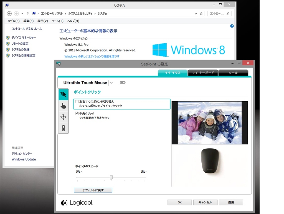Click the SetPoint window title bar icon

click(58, 64)
